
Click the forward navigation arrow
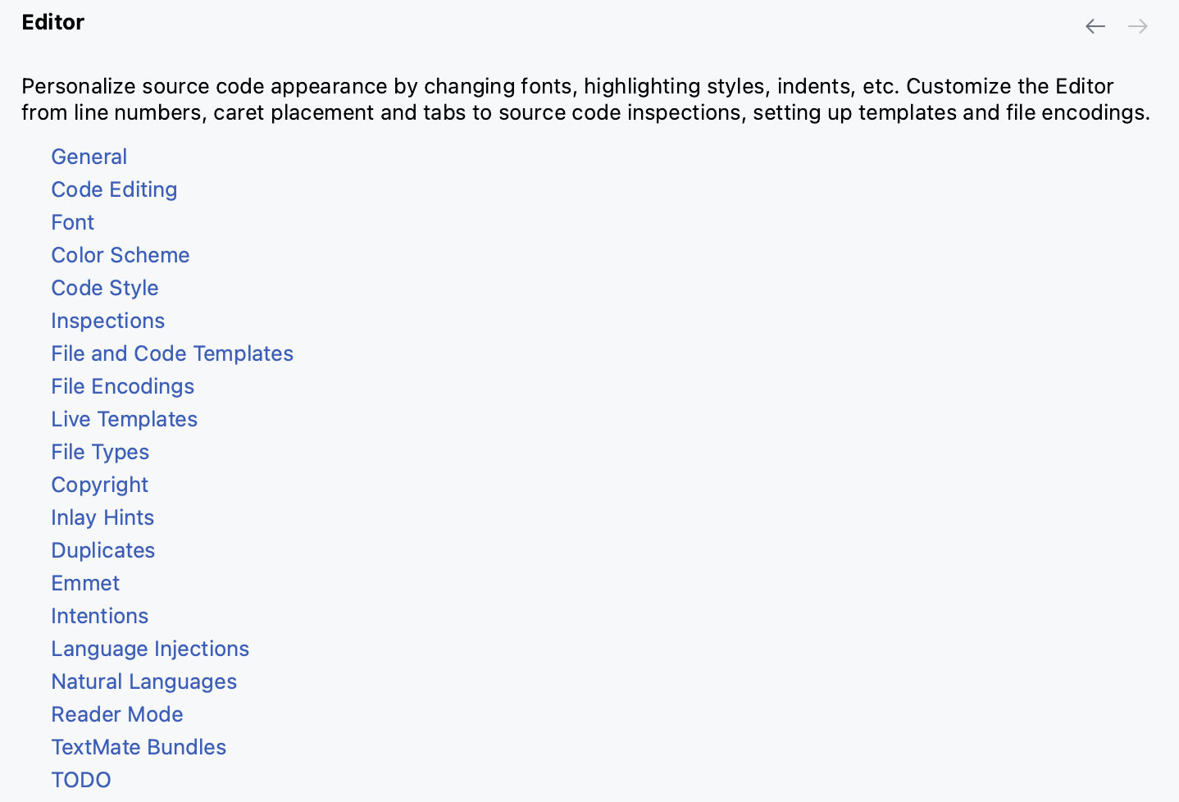1137,25
